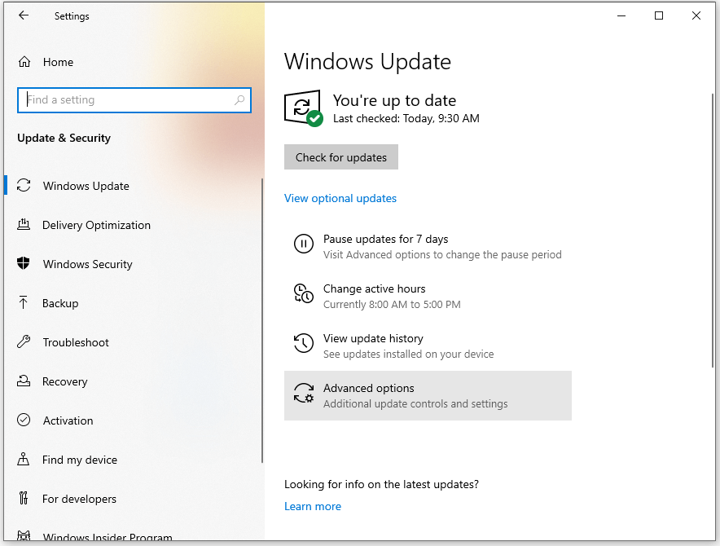Click the Backup upward arrow icon
720x546 pixels.
(x=24, y=302)
